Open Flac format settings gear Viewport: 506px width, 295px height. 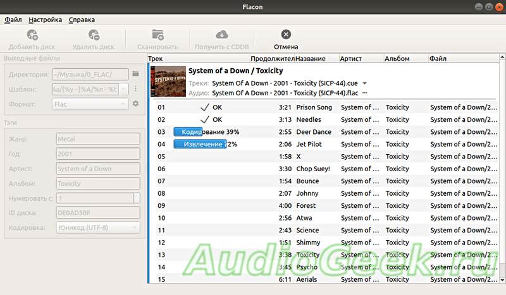(135, 104)
